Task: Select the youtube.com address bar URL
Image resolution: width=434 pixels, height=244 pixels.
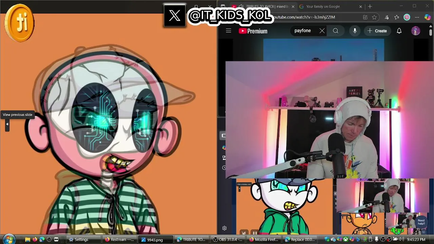Action: [x=304, y=17]
